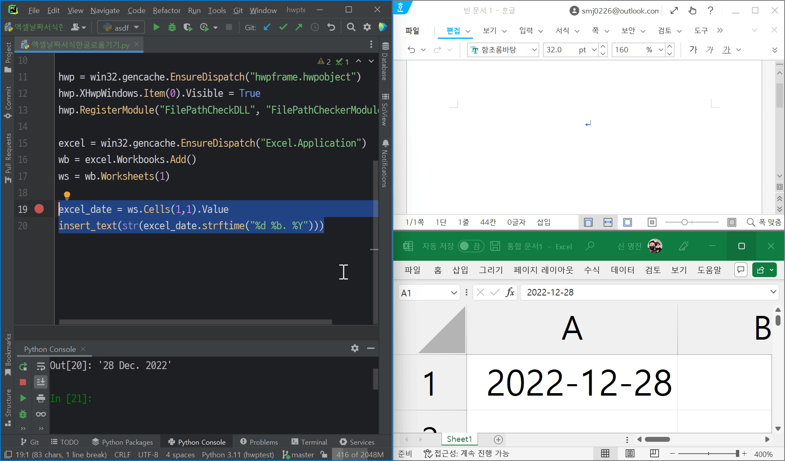This screenshot has height=461, width=785.
Task: Start debugging with the bug icon
Action: [x=172, y=27]
